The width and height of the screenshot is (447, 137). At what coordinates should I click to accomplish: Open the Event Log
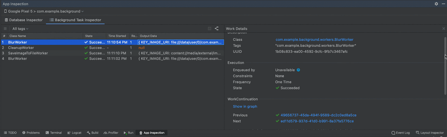(x=400, y=133)
